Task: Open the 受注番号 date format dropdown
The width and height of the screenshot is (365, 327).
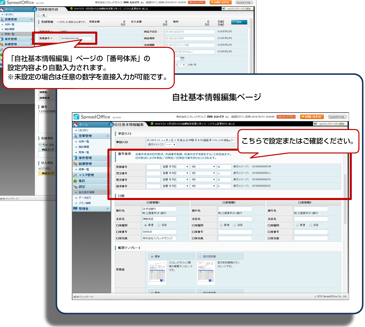Action: [175, 173]
